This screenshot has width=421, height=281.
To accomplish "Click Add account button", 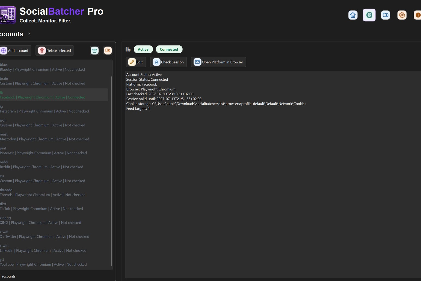I will 15,51.
